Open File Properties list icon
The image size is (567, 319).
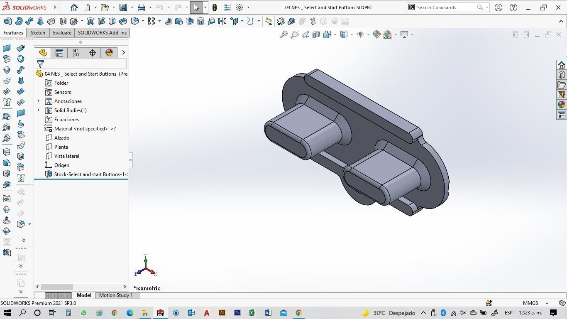coord(227,7)
